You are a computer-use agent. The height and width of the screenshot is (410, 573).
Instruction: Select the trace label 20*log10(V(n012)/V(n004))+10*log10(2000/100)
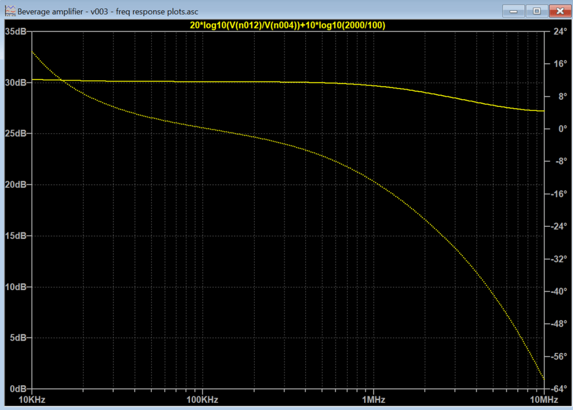[287, 25]
